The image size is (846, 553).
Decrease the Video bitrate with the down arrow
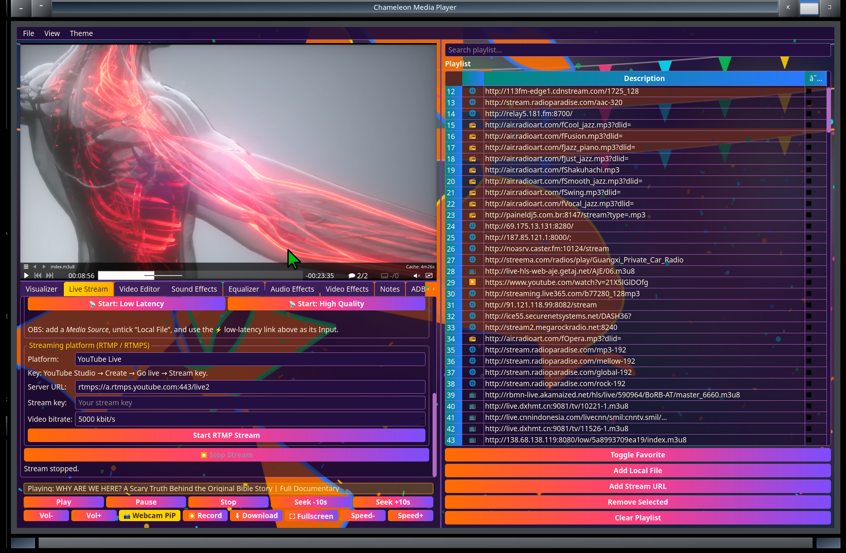(x=422, y=423)
